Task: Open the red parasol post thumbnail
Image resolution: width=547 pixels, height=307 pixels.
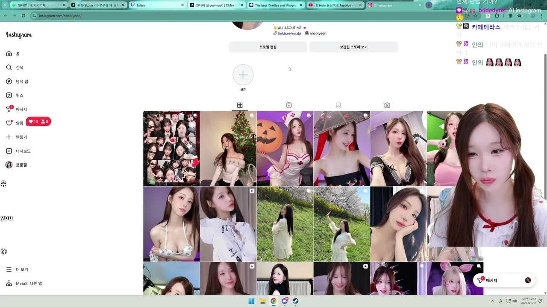Action: click(x=342, y=148)
